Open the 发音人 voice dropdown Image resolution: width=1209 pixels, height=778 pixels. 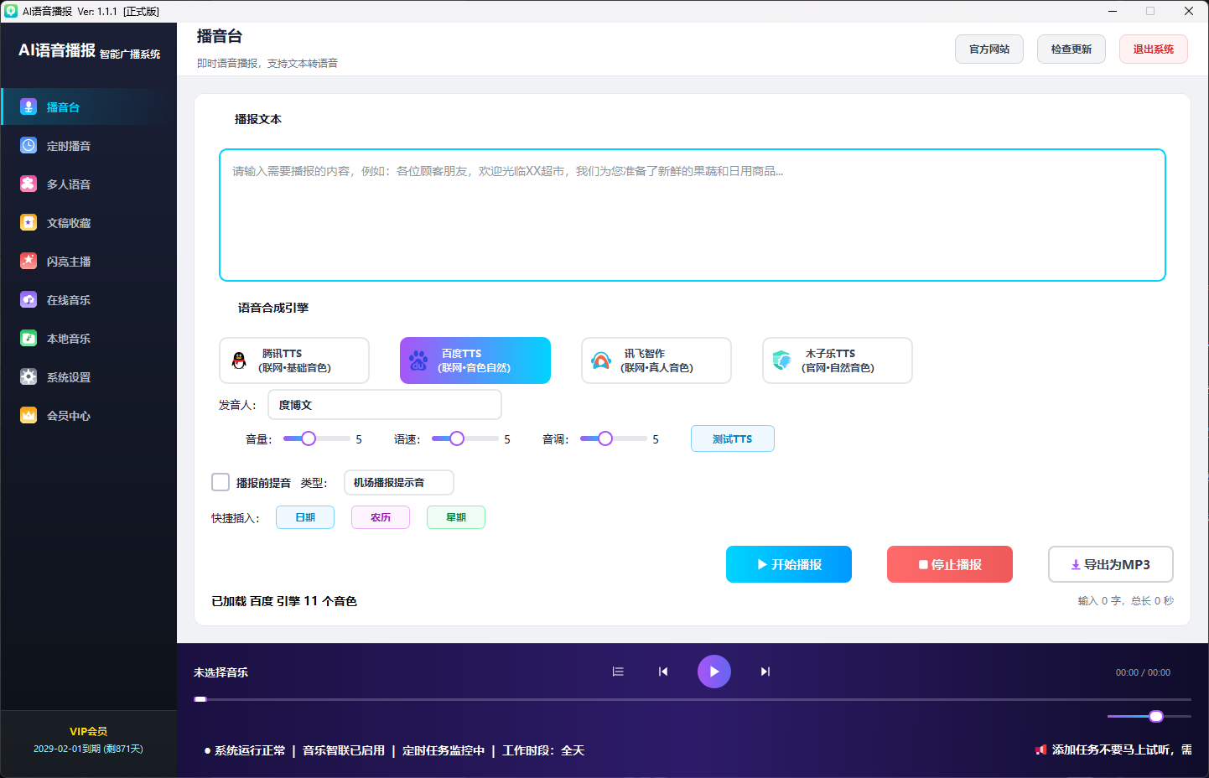click(385, 405)
